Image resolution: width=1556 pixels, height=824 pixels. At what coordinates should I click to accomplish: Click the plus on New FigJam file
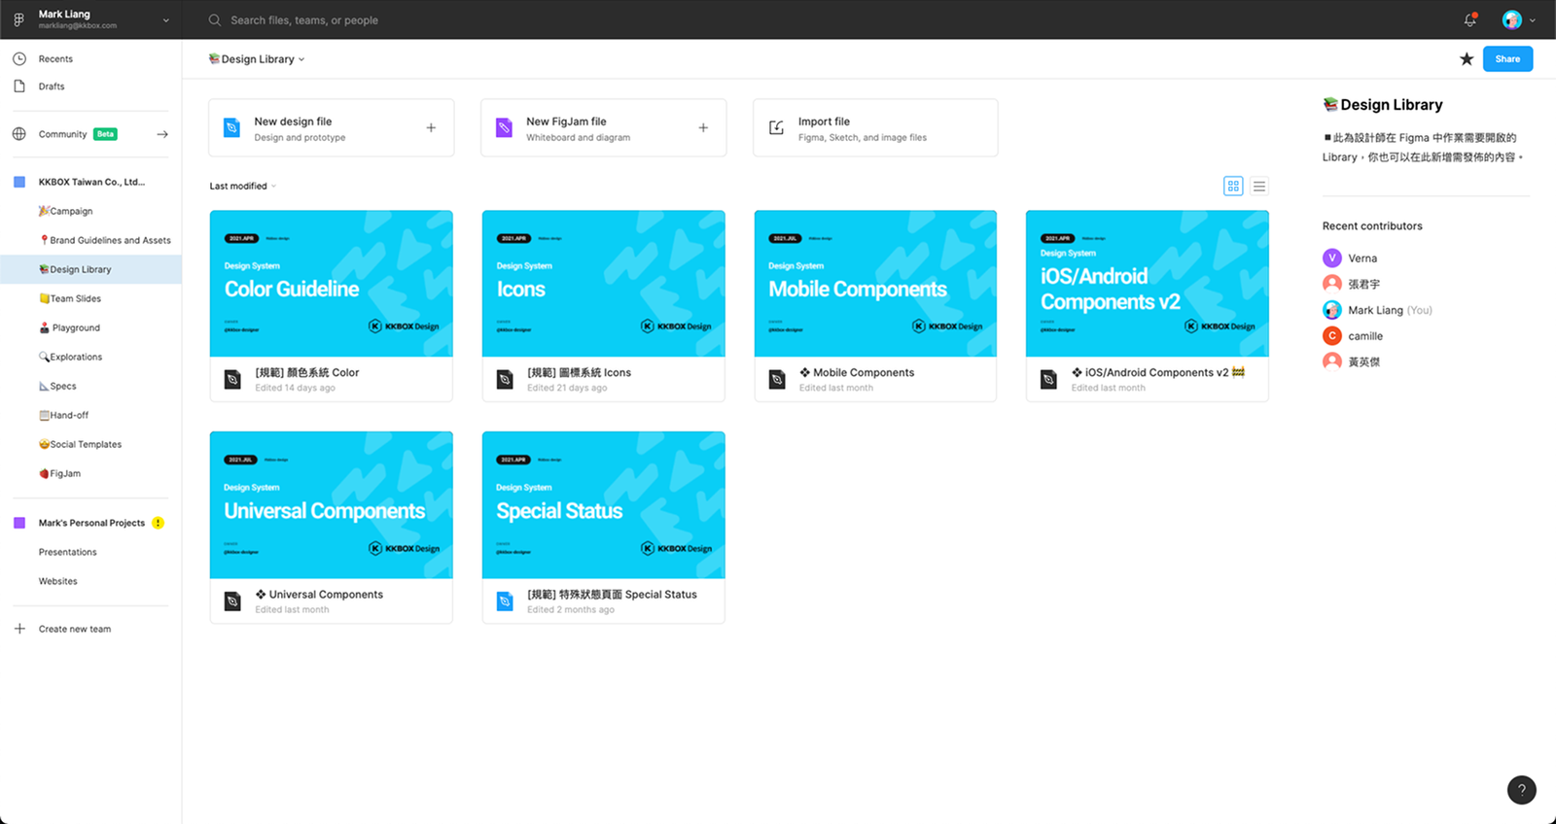pyautogui.click(x=703, y=127)
